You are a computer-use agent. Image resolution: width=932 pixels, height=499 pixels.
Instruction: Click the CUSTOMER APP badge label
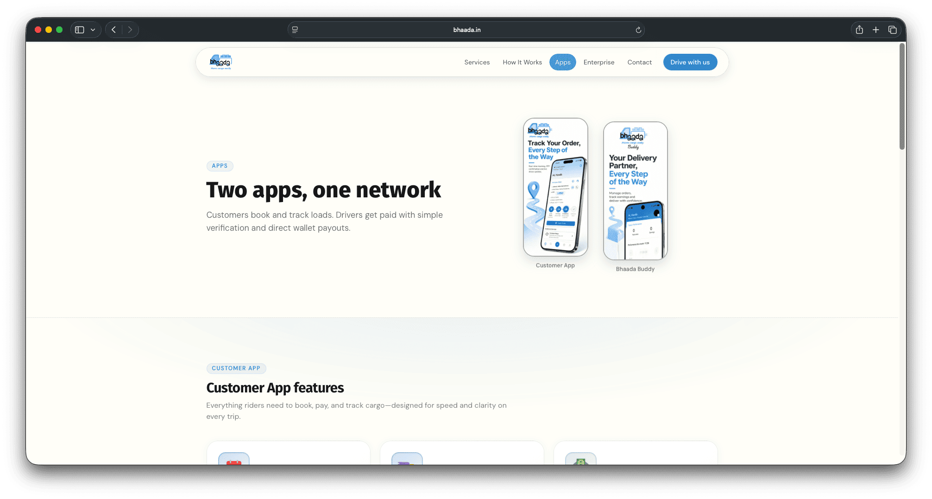click(x=236, y=368)
